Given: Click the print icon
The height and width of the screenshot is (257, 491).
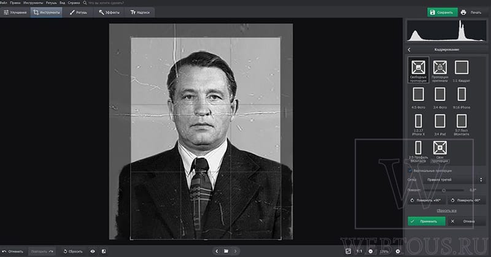Looking at the screenshot, I should coord(463,12).
